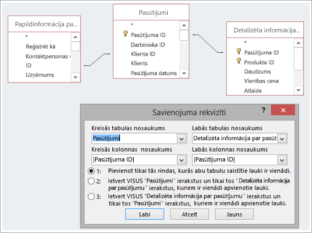Click the scrollbar thumb in Detalizēta informācija table
The height and width of the screenshot is (233, 312).
coord(298,59)
